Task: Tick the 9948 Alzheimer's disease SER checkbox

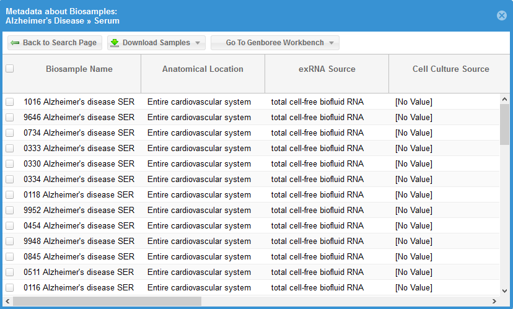Action: (10, 241)
